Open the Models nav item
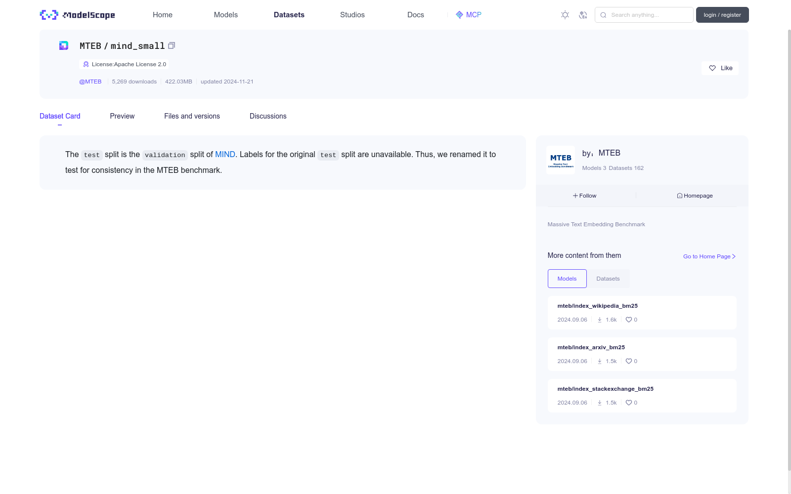 (x=226, y=15)
